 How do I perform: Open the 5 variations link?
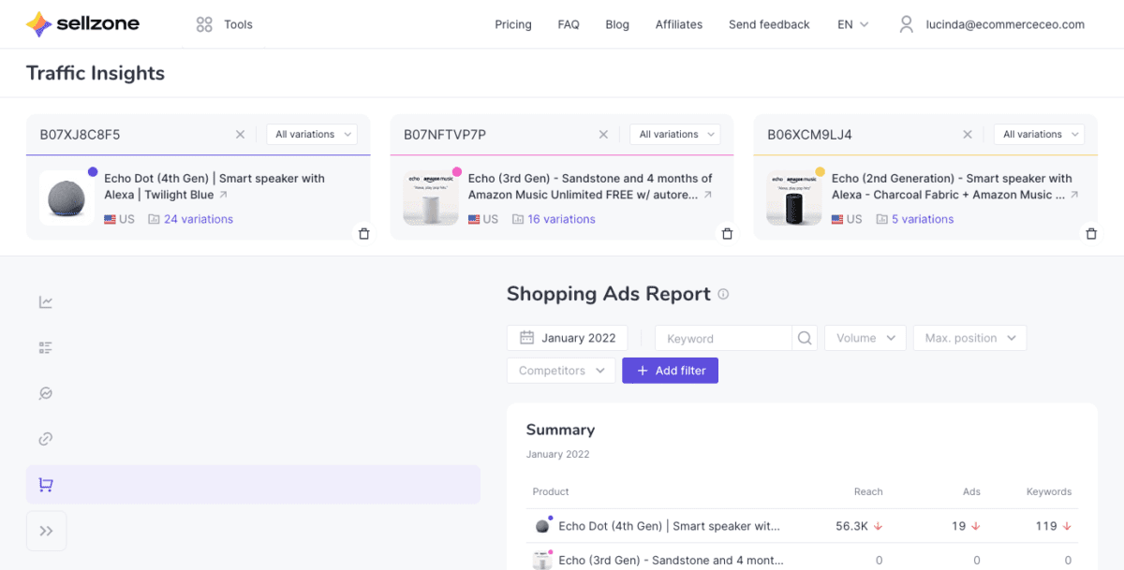point(923,219)
